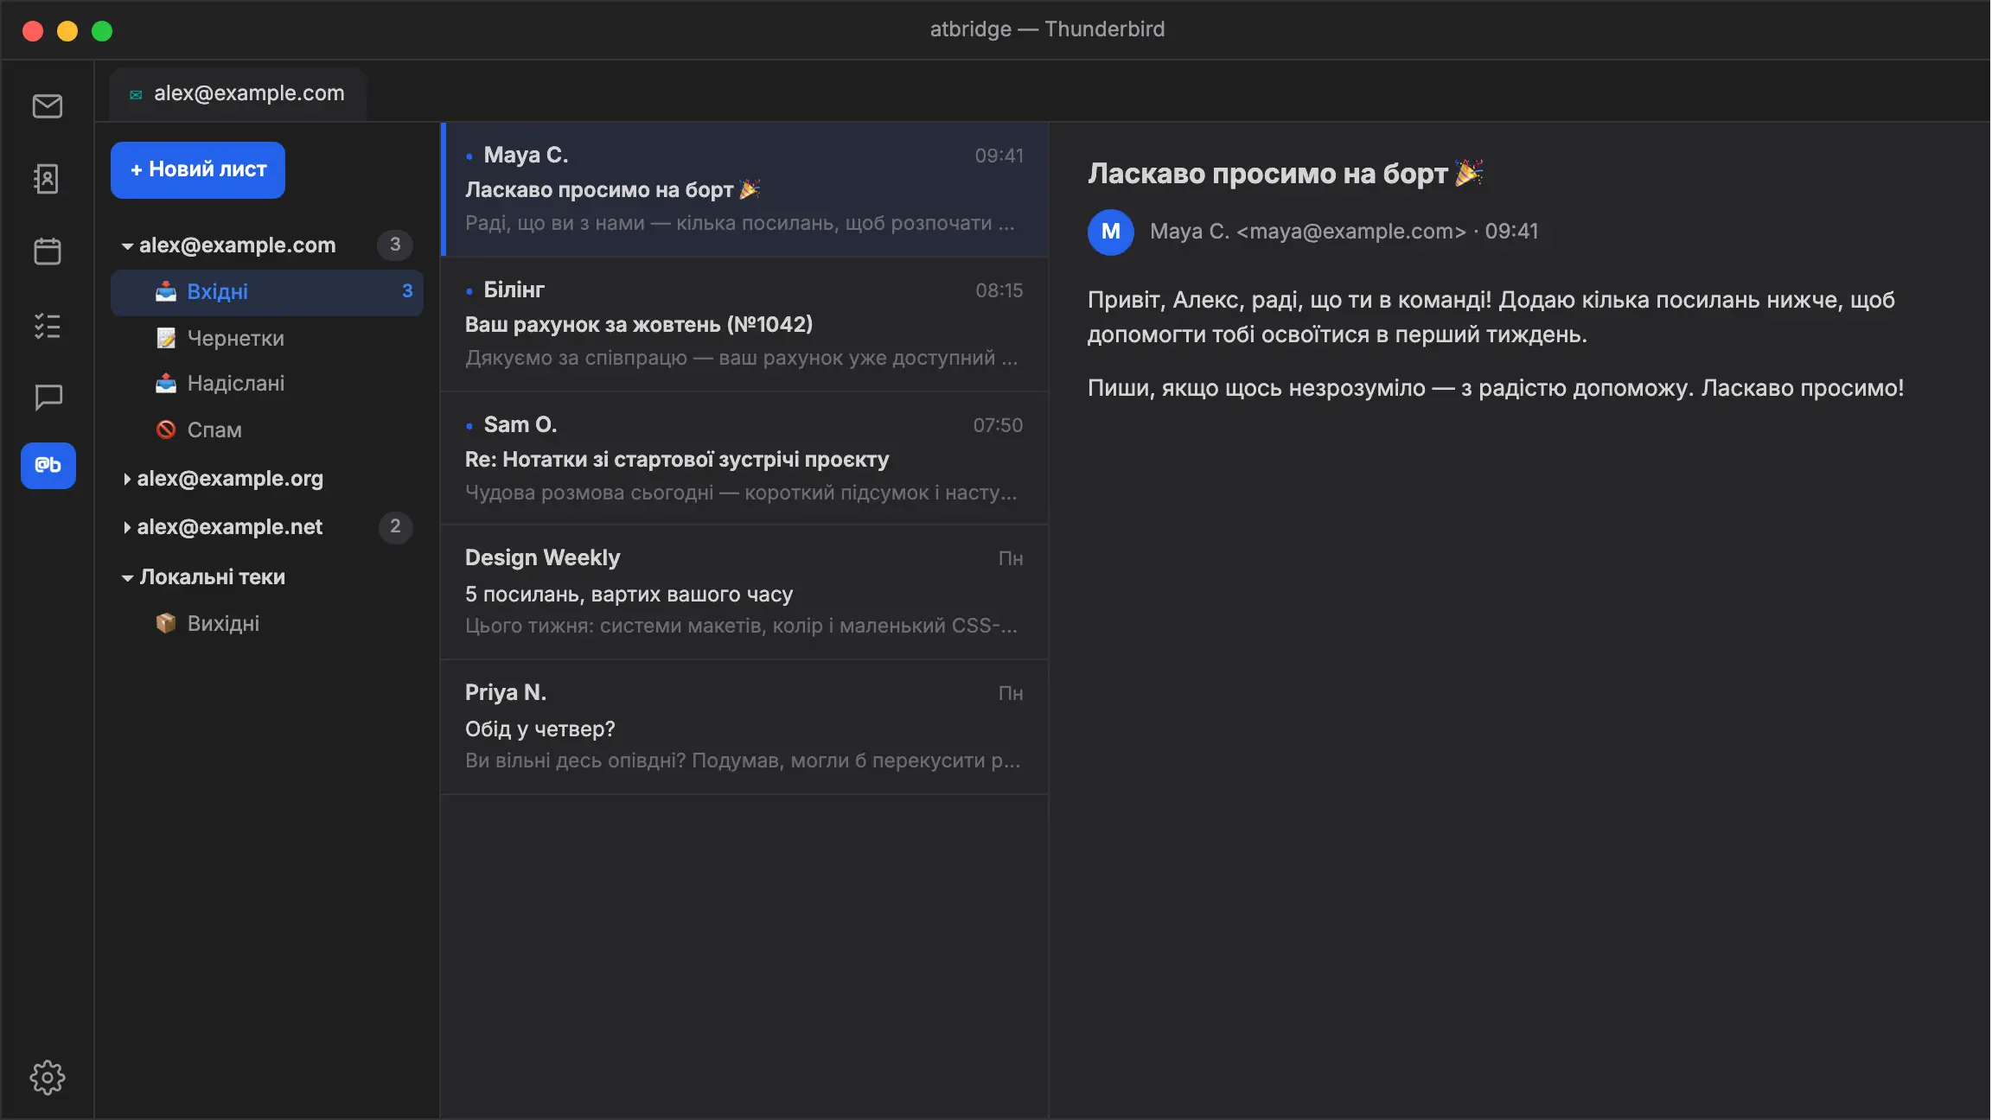The width and height of the screenshot is (1992, 1120).
Task: Click unread dot beside Білінг
Action: pyautogui.click(x=469, y=291)
